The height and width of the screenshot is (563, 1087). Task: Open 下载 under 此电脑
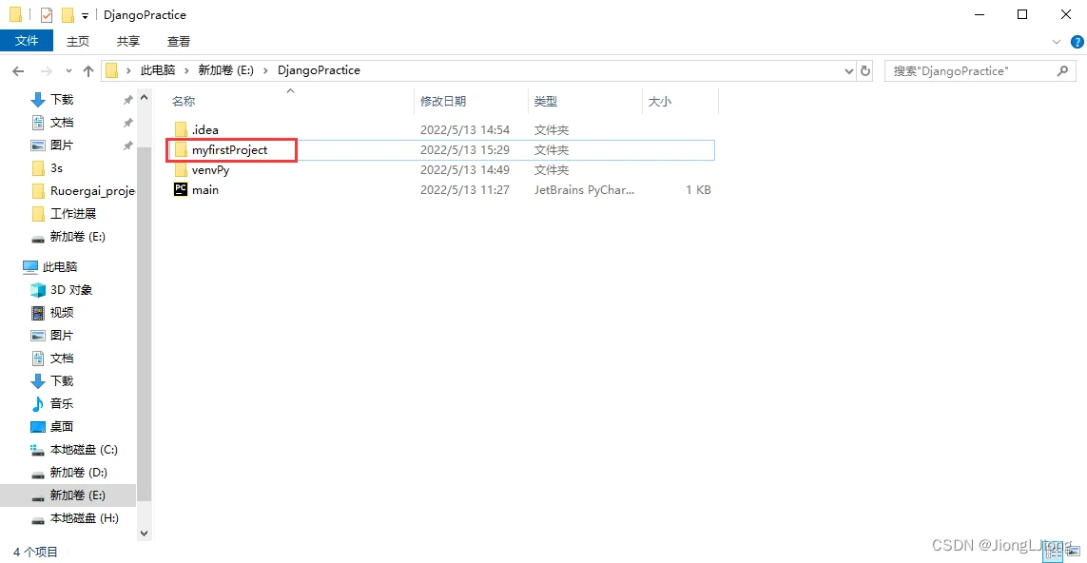click(61, 381)
